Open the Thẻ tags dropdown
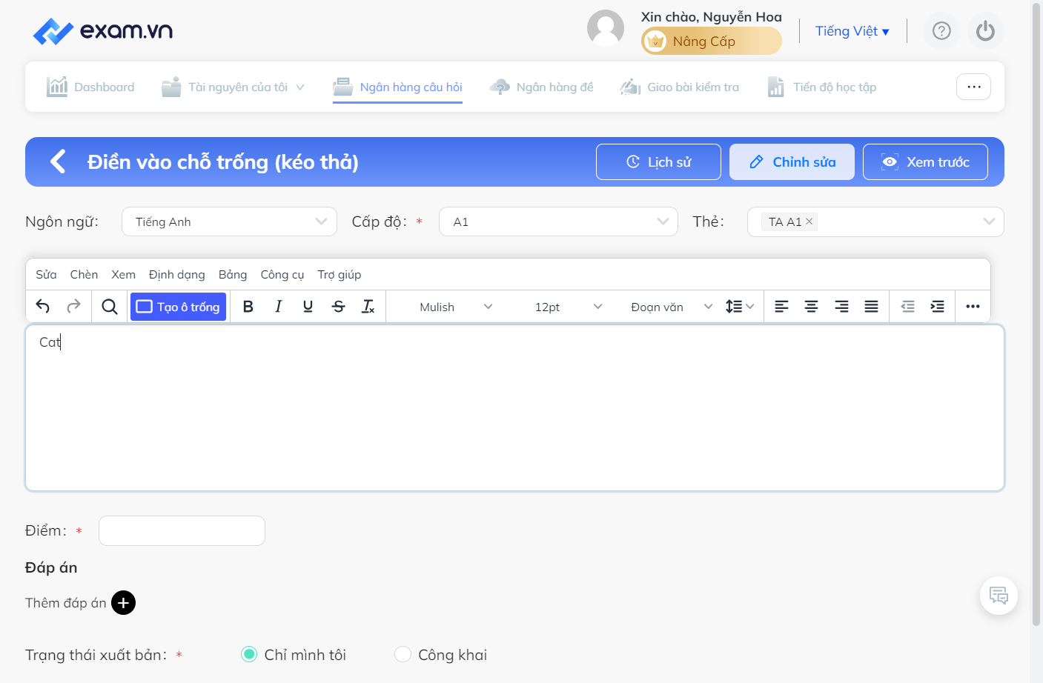Image resolution: width=1043 pixels, height=683 pixels. coord(875,221)
